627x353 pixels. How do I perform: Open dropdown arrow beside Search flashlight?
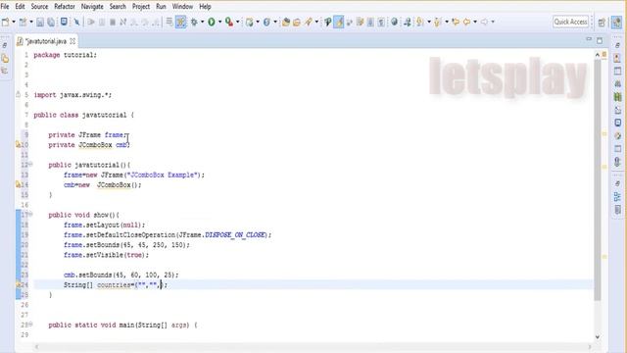coord(316,22)
